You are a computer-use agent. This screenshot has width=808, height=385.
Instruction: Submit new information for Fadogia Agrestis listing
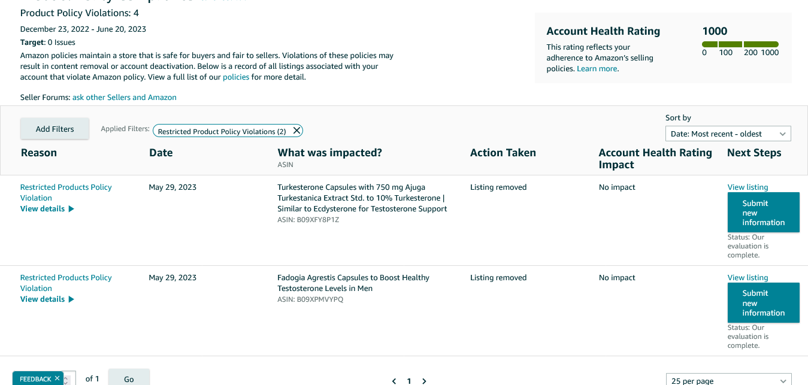pos(762,303)
